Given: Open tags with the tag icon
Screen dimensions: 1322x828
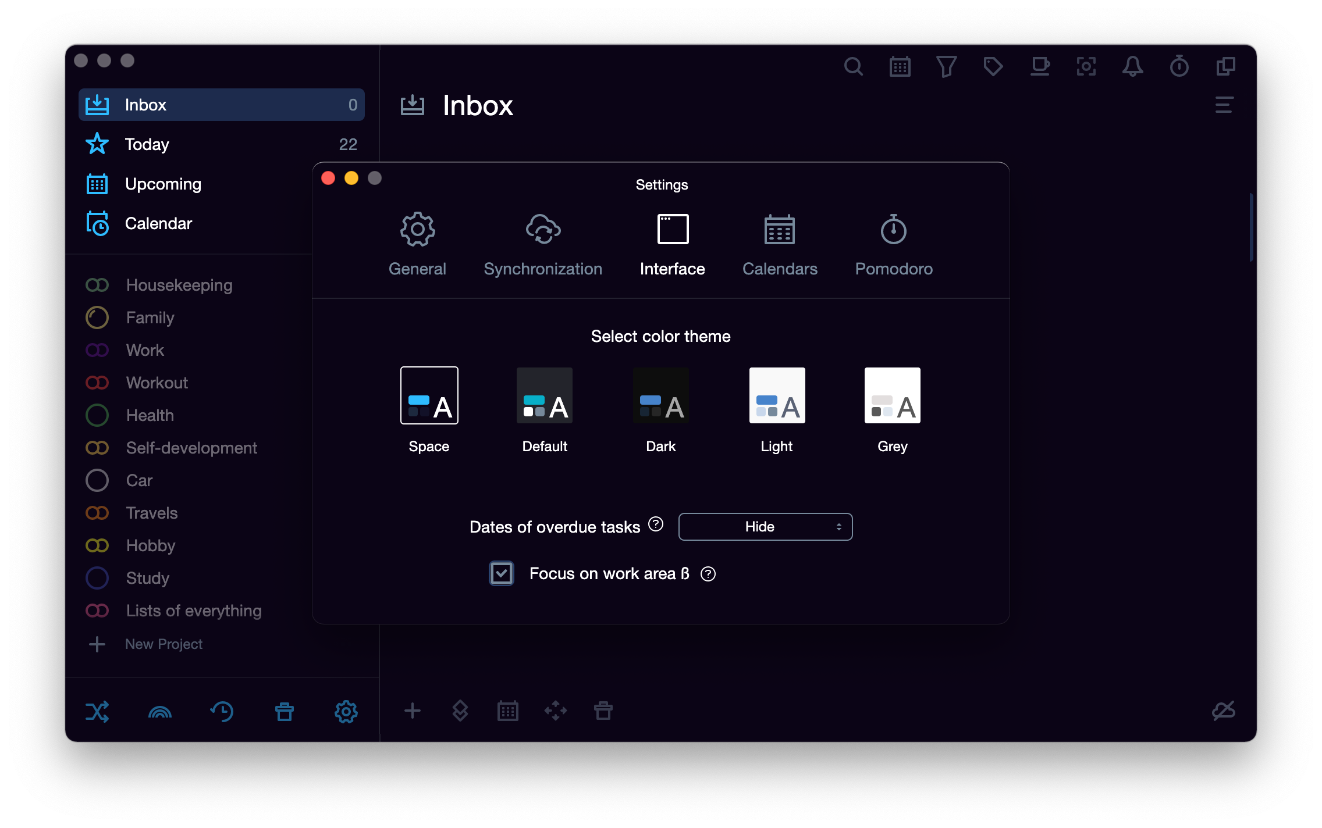Looking at the screenshot, I should [x=993, y=67].
